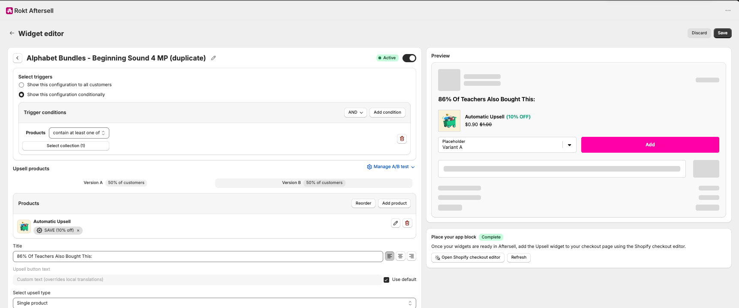Open the Single product upsell type dropdown

coord(214,303)
